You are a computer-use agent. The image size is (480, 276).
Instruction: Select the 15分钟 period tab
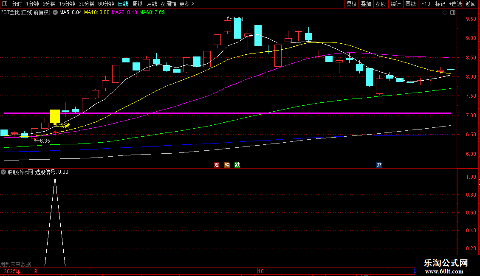(67, 4)
